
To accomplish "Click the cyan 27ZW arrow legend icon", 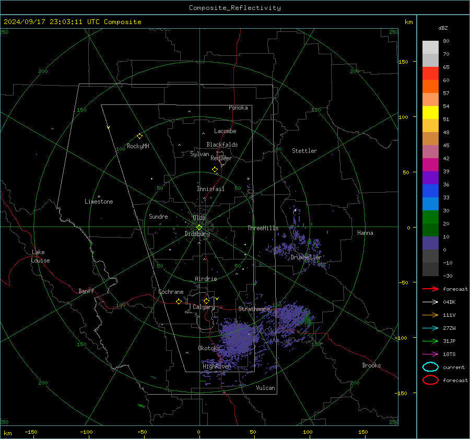I will [430, 328].
